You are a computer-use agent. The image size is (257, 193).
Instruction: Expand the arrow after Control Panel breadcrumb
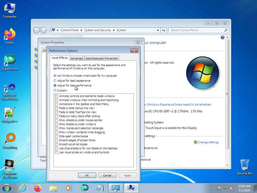point(82,30)
